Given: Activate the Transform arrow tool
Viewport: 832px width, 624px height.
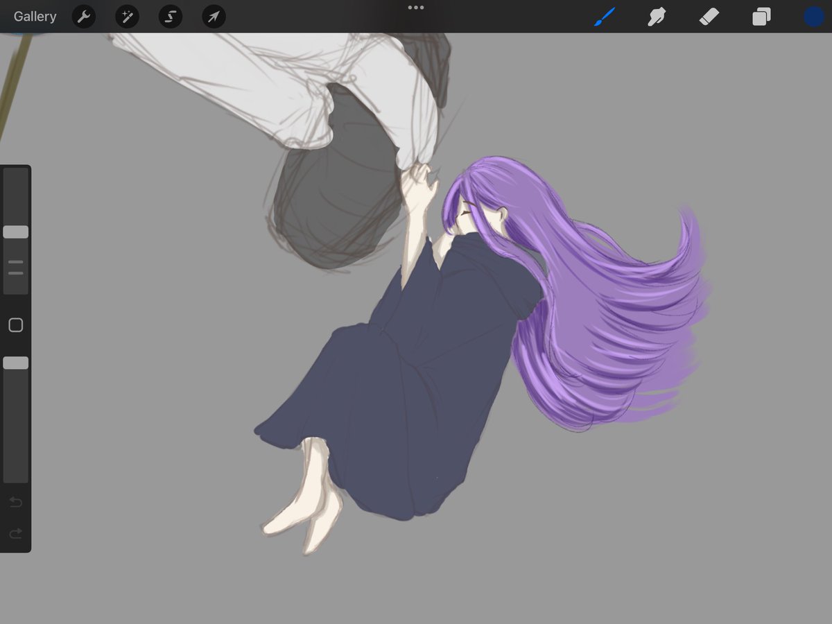Looking at the screenshot, I should coord(214,17).
